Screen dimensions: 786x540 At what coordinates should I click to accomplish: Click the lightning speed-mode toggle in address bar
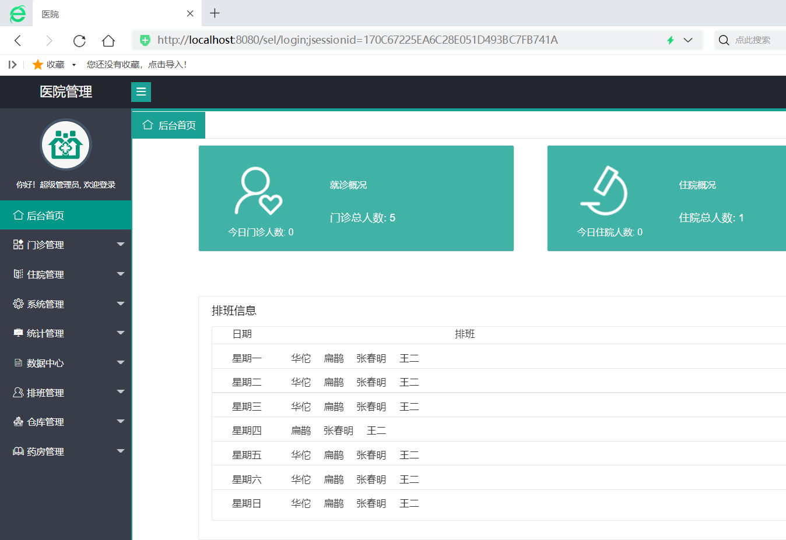point(669,40)
